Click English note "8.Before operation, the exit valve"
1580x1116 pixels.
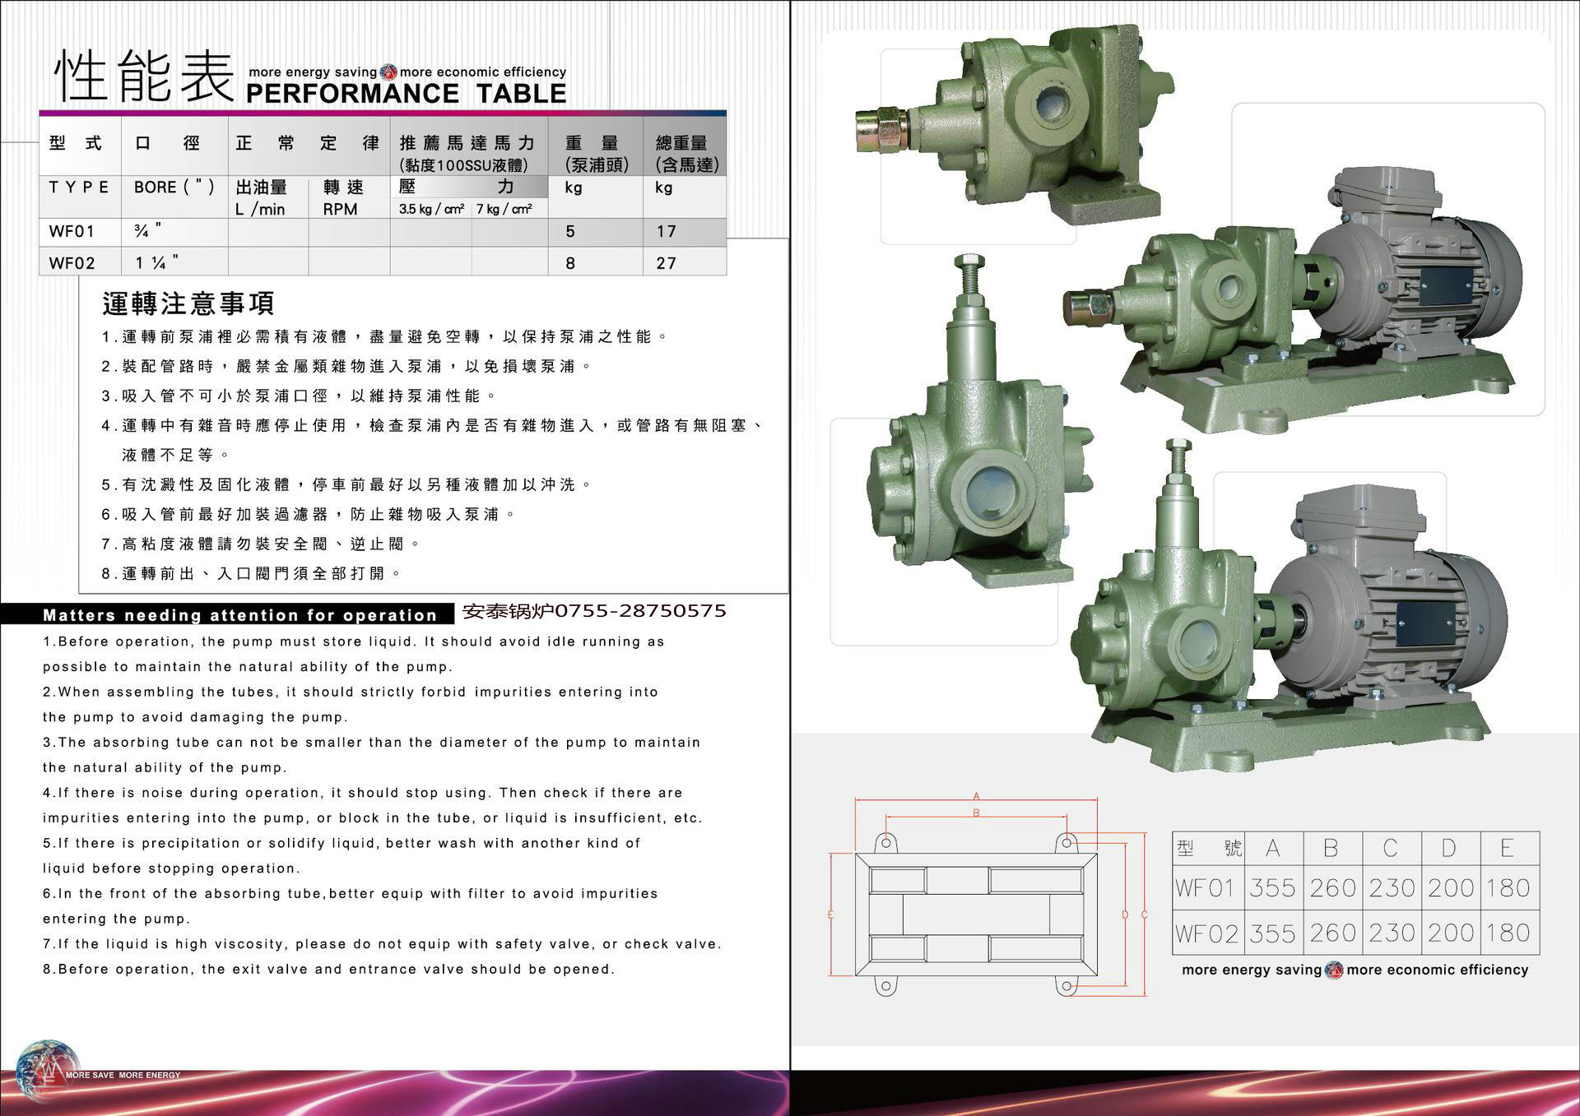(x=329, y=969)
